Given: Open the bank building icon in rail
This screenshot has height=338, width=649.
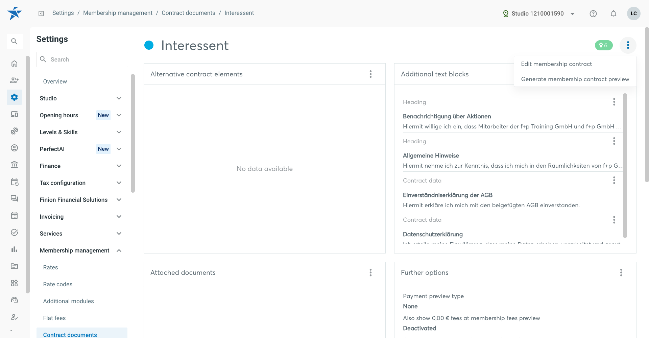Looking at the screenshot, I should click(x=14, y=165).
